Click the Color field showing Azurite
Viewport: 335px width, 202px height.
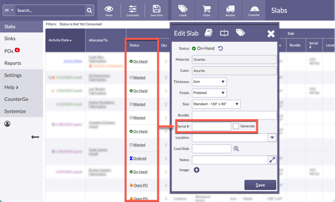tap(234, 71)
